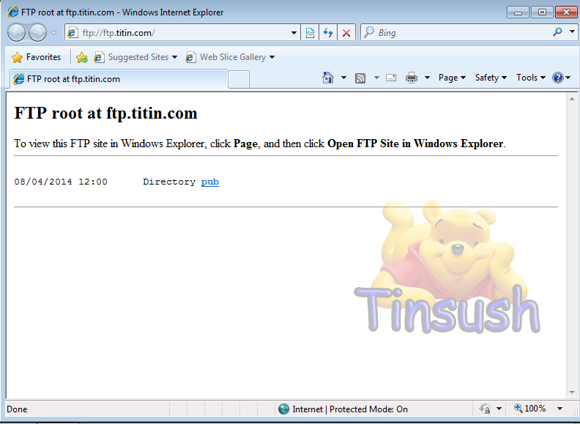This screenshot has width=580, height=424.
Task: Stop loading with the red X icon
Action: (x=346, y=33)
